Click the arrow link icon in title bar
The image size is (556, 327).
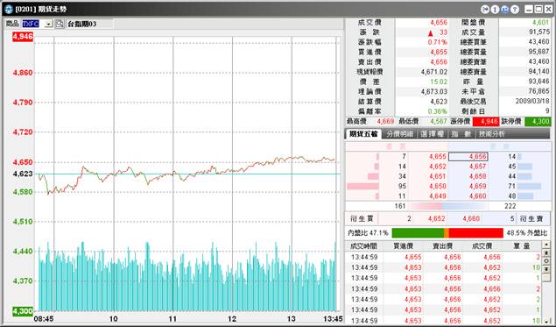tap(485, 10)
